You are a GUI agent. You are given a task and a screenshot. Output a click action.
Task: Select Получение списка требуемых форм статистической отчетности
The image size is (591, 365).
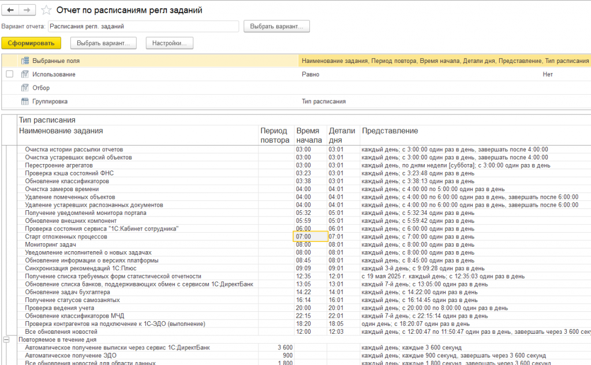113,277
